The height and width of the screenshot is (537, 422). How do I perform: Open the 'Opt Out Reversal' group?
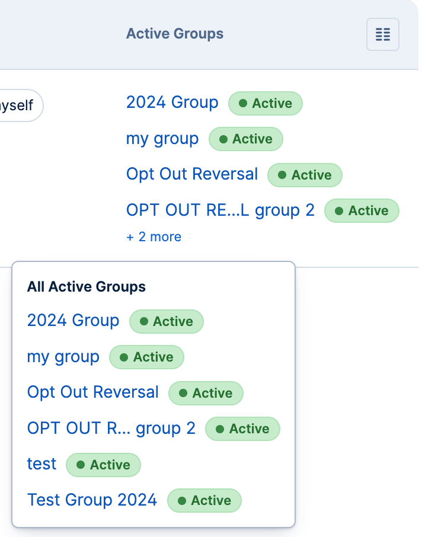point(191,174)
